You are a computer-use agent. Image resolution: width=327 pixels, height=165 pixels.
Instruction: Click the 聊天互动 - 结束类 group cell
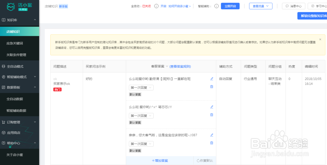[x=275, y=81]
